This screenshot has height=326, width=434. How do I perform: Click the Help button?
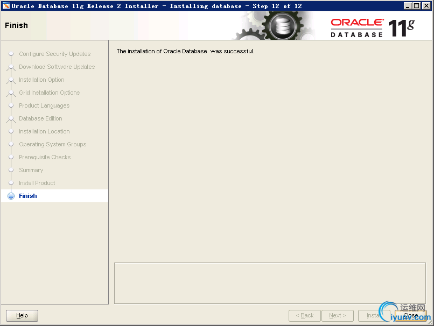22,315
